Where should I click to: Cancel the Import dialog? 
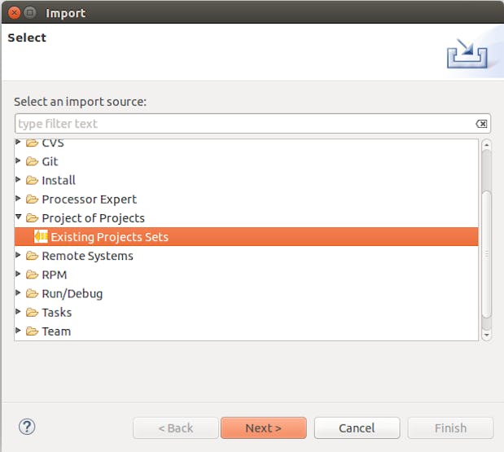tap(357, 428)
